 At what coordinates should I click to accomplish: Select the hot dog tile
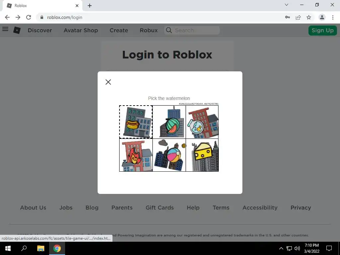[136, 122]
